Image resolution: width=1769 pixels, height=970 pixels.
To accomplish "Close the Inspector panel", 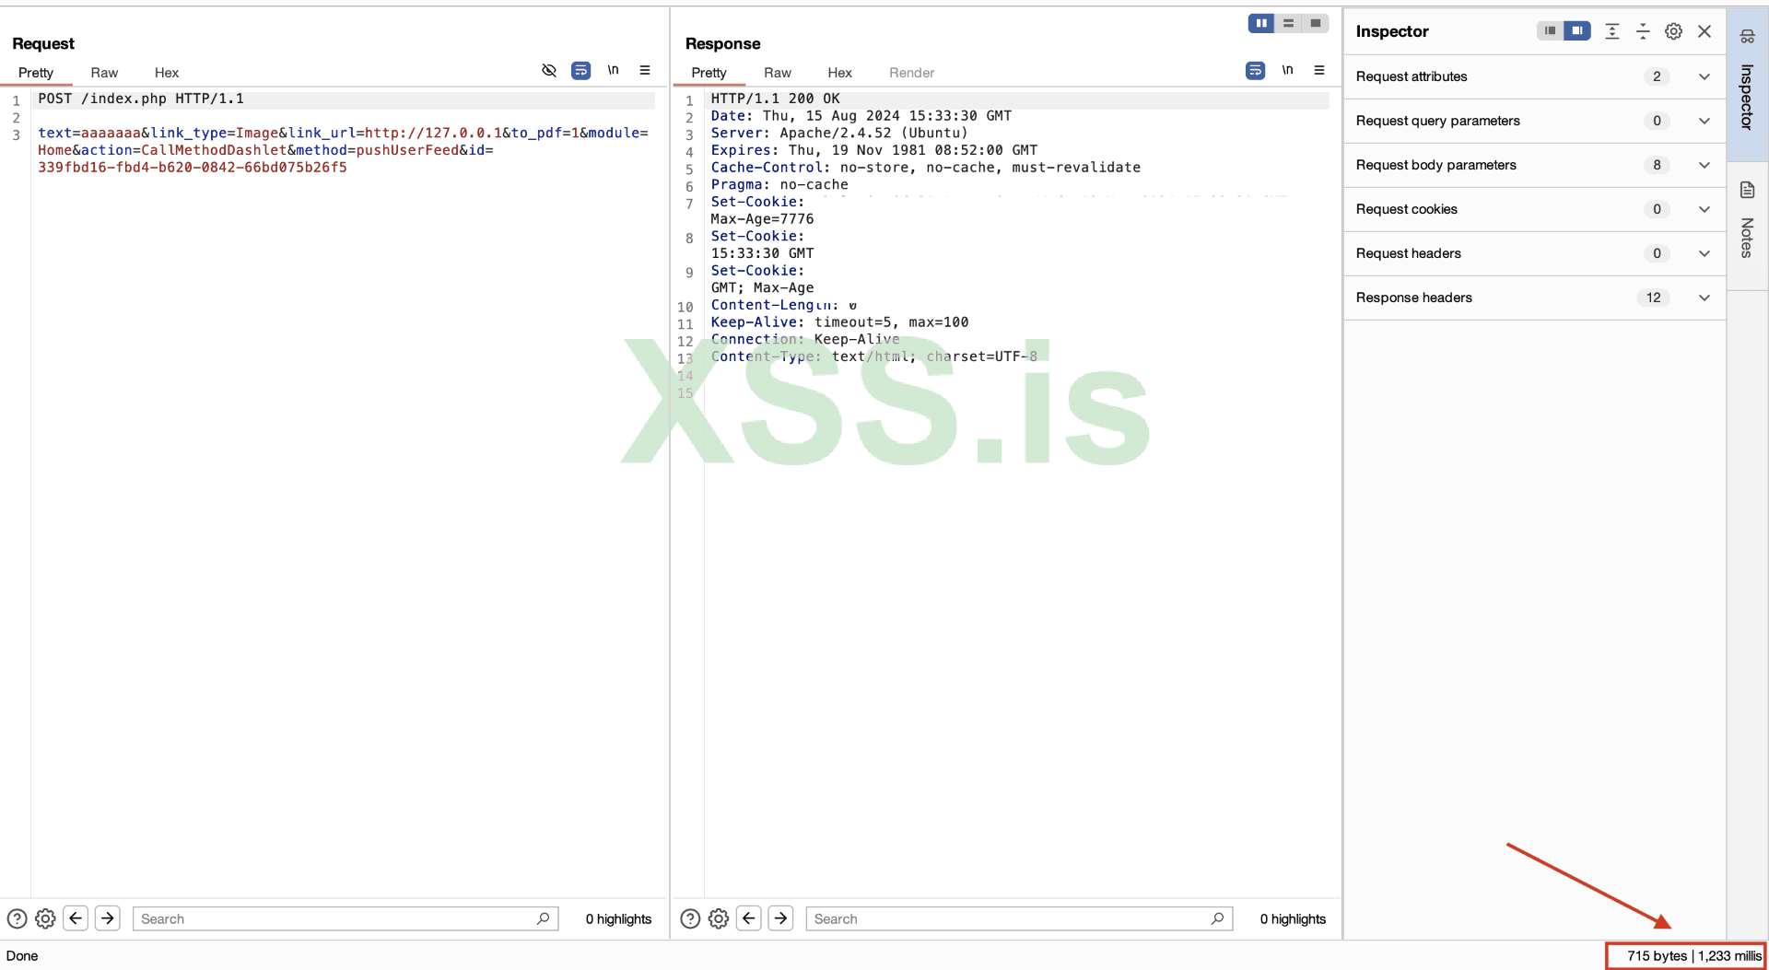I will tap(1705, 31).
